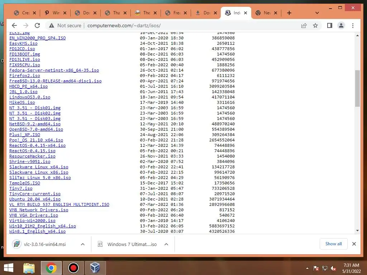Download NT 3.51 - Disk02.img
Image resolution: width=367 pixels, height=275 pixels.
(35, 113)
